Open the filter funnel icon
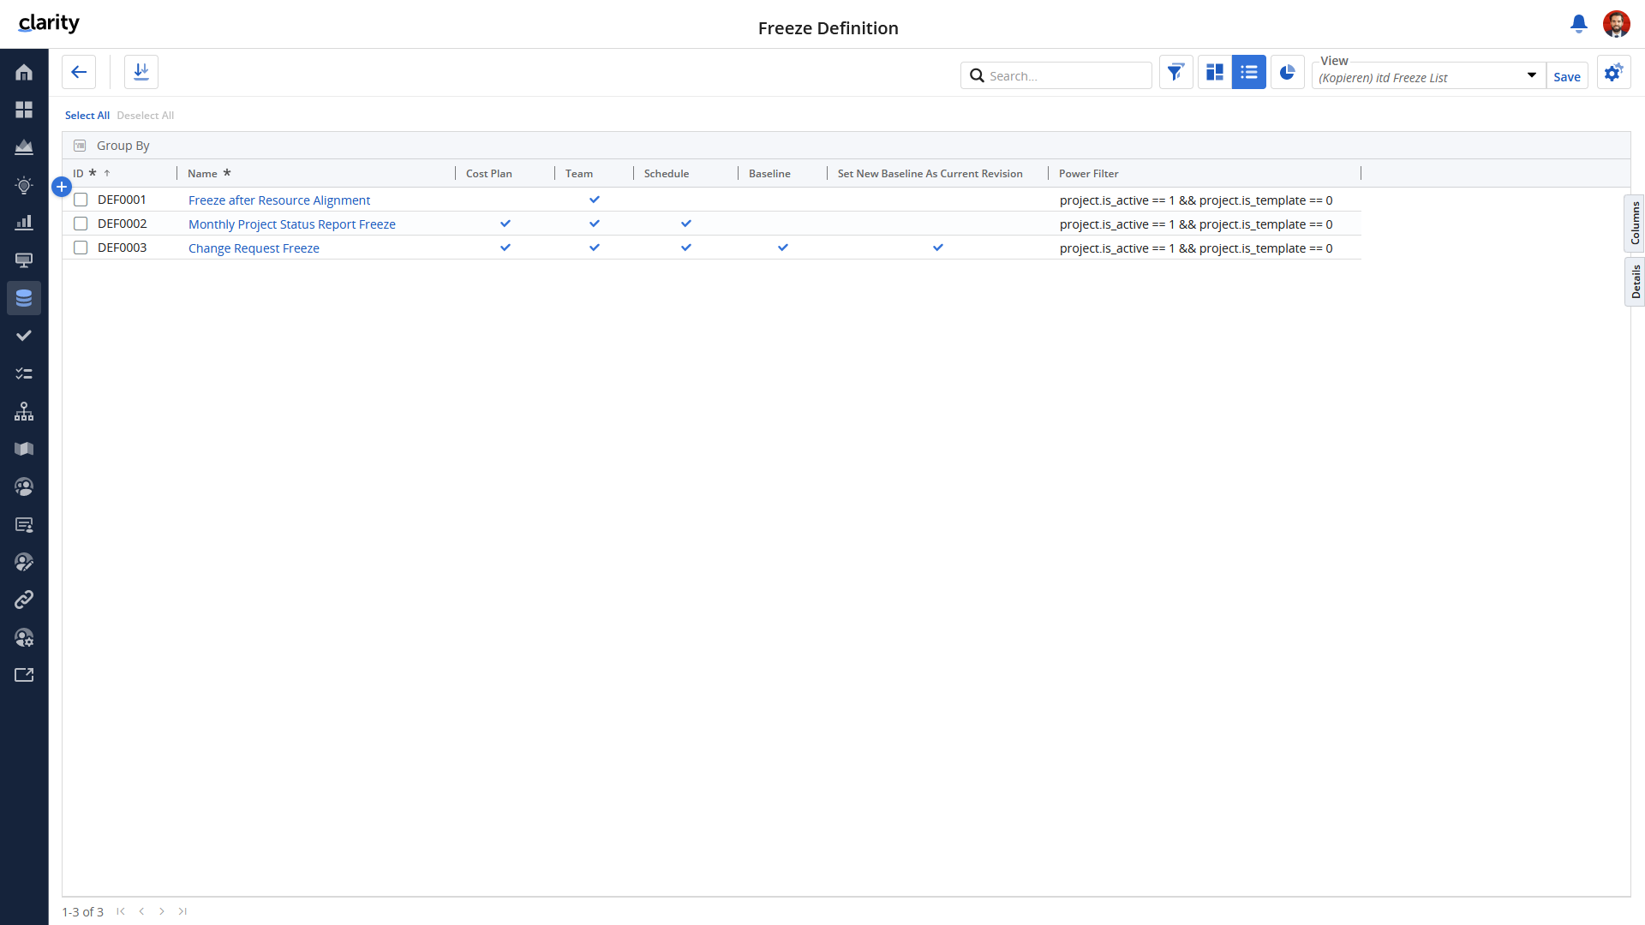 [1176, 72]
